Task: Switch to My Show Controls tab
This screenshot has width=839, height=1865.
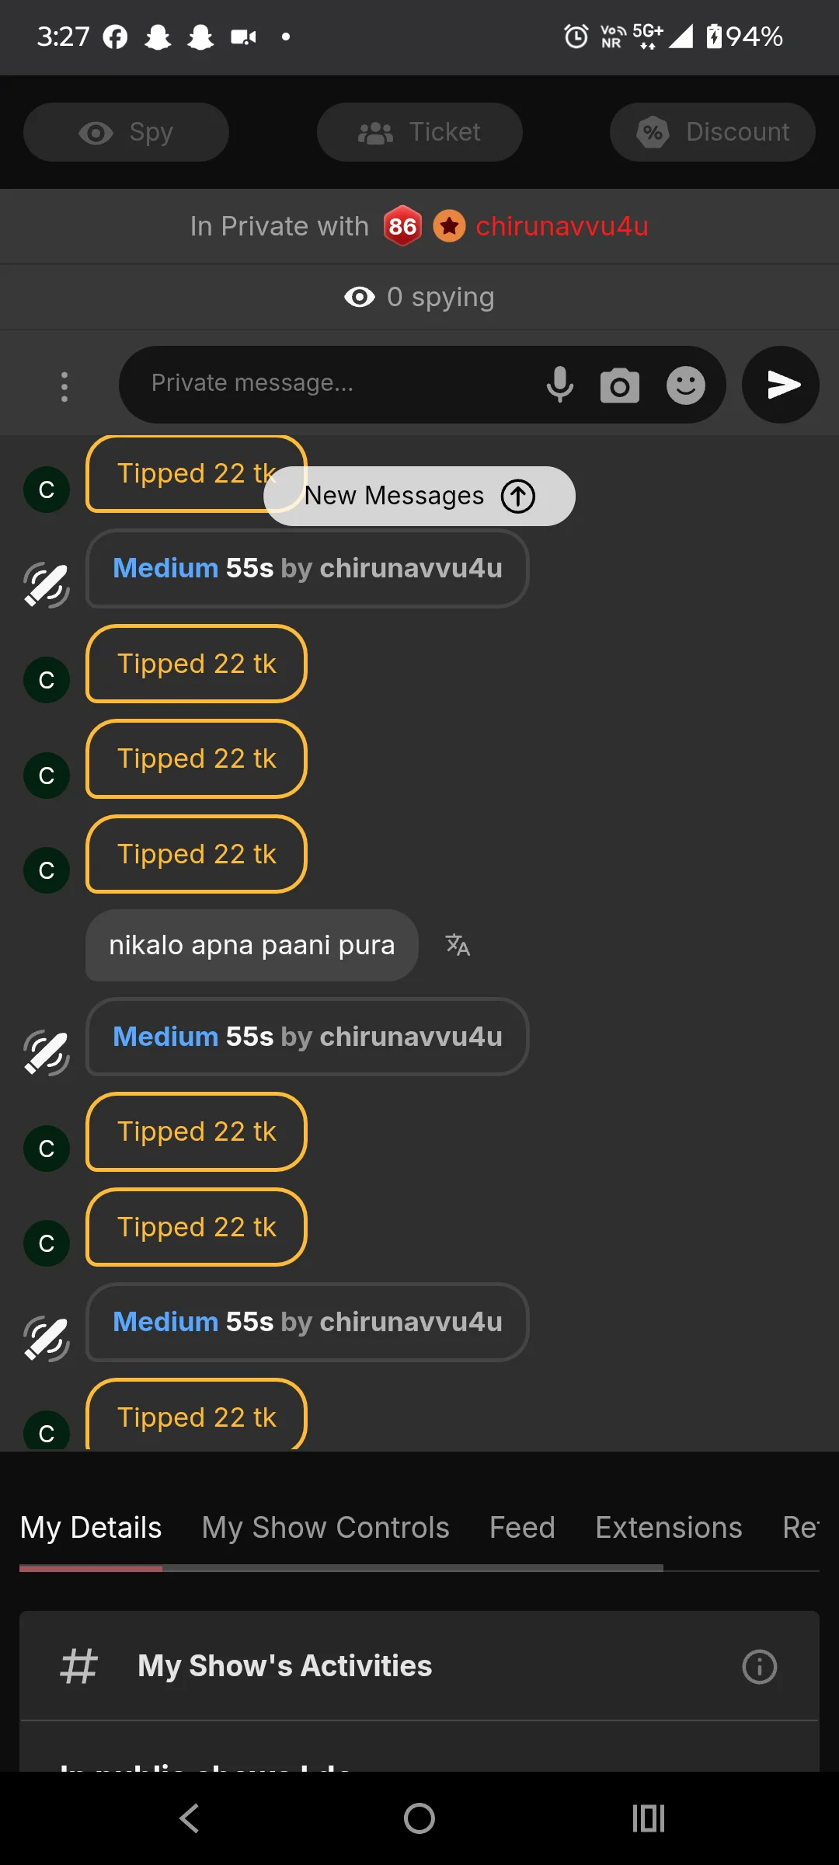Action: 326,1528
